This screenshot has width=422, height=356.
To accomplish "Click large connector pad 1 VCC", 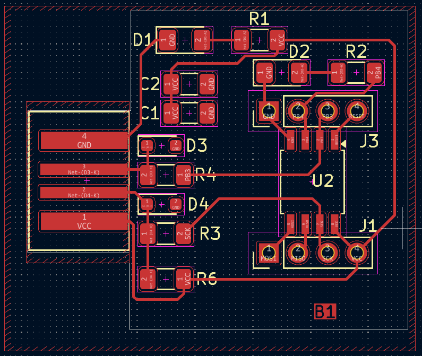I will [x=84, y=221].
